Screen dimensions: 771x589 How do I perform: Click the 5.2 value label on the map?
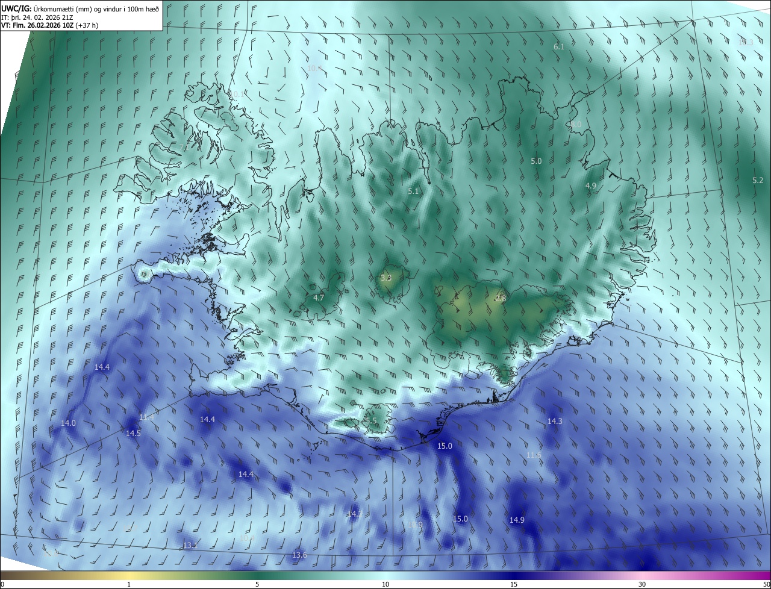tap(758, 181)
